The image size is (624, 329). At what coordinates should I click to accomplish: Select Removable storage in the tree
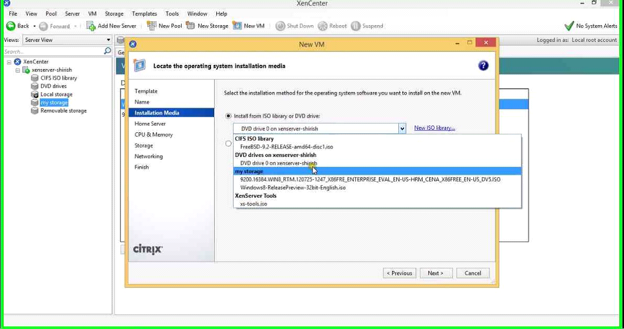coord(63,110)
